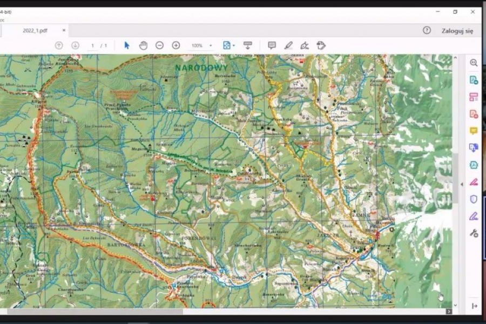486x324 pixels.
Task: Click the zoom in plus button
Action: (176, 45)
